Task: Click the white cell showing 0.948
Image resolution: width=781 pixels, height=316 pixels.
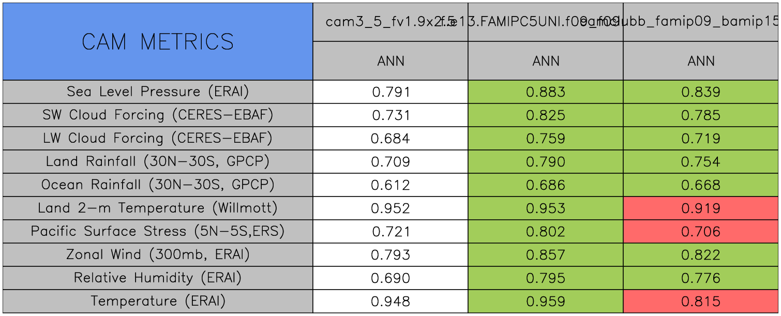Action: [390, 302]
